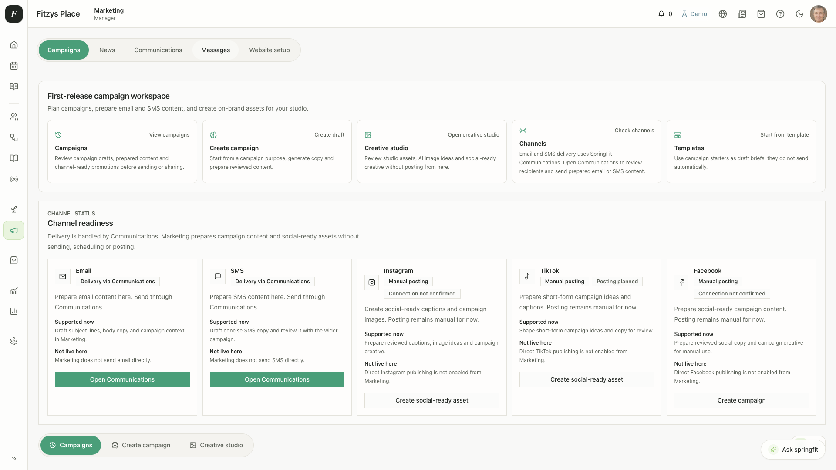The width and height of the screenshot is (836, 470).
Task: Click the Fitzys Place title text
Action: click(x=58, y=14)
